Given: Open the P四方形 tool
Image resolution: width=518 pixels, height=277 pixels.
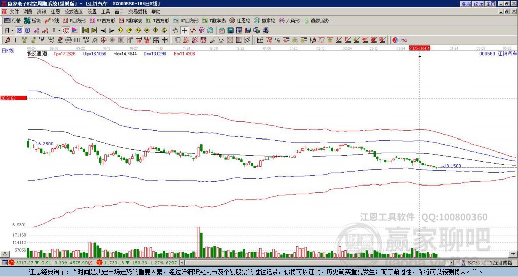Looking at the screenshot, I should pos(74,21).
